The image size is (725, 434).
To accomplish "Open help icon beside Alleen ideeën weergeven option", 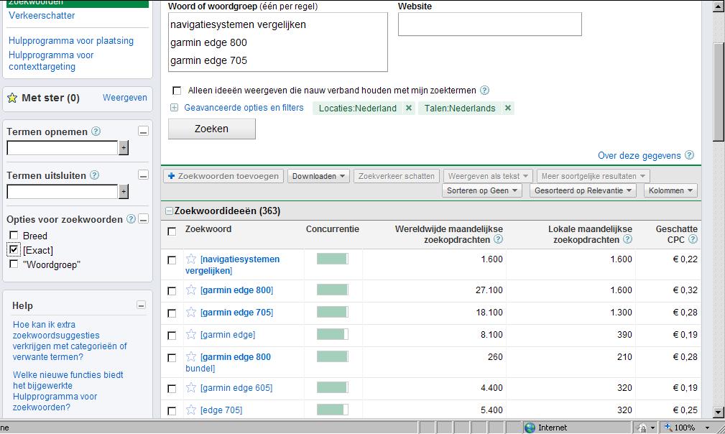I will 484,90.
